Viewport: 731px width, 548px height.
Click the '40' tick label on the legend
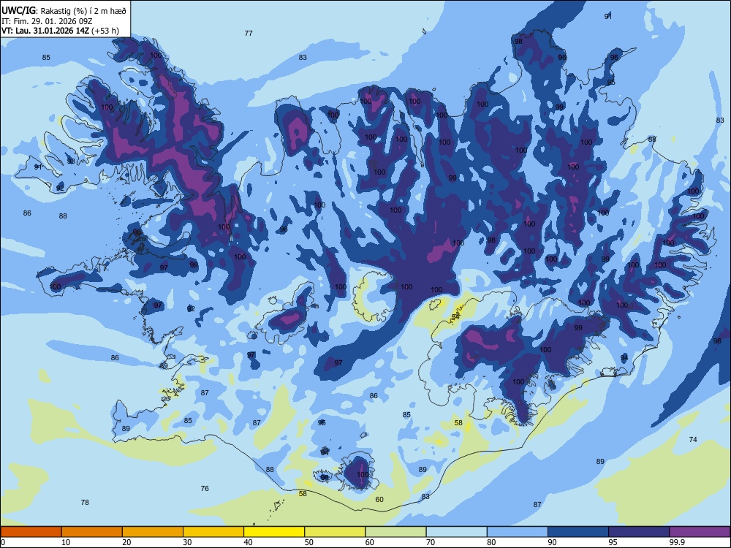click(x=248, y=542)
